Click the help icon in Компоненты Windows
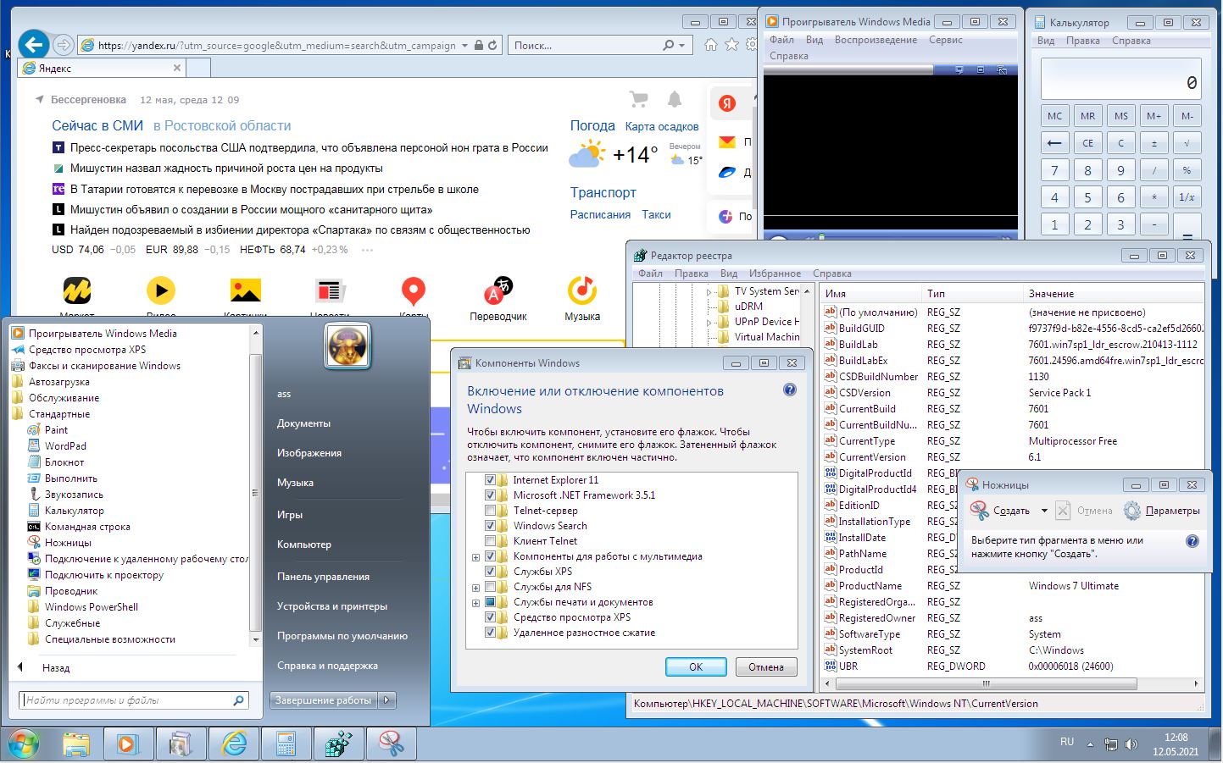1223x763 pixels. (789, 390)
